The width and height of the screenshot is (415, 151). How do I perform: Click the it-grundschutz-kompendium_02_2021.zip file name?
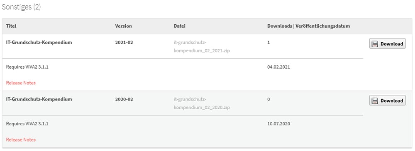click(x=202, y=46)
